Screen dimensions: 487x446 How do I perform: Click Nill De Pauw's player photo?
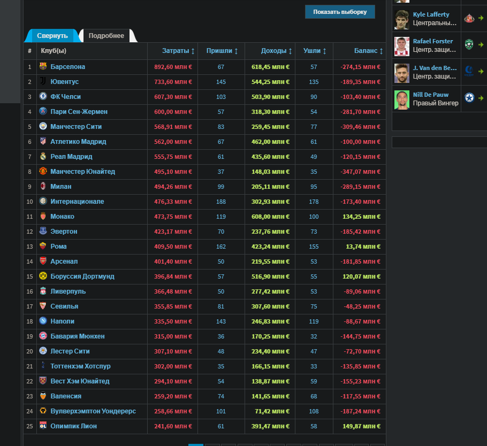point(401,99)
